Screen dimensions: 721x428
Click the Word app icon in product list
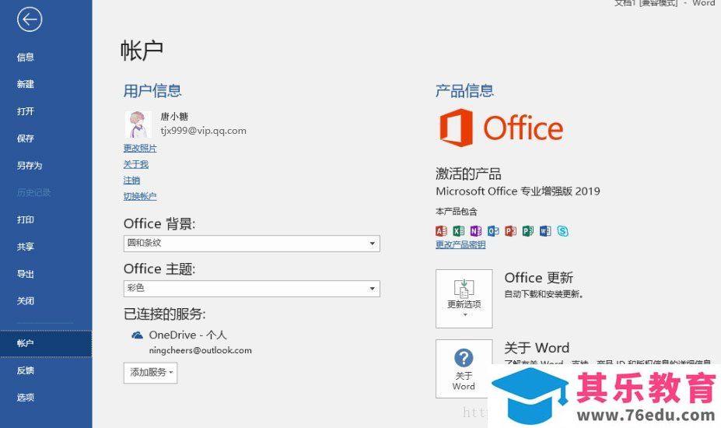(x=545, y=230)
